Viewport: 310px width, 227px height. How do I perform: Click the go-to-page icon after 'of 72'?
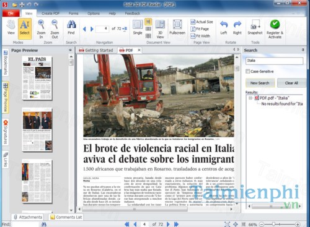click(125, 29)
